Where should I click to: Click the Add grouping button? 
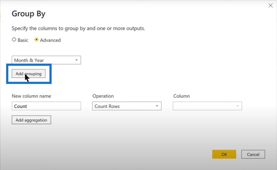tap(29, 74)
